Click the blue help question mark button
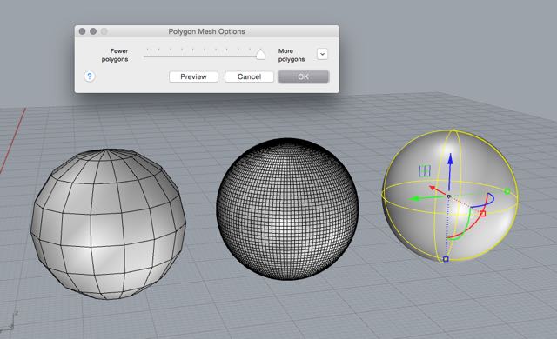557x339 pixels. 90,76
